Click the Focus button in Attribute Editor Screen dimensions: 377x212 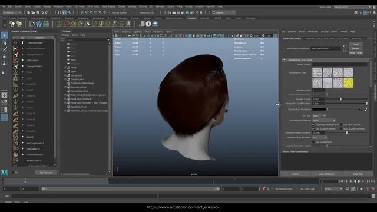coord(356,44)
